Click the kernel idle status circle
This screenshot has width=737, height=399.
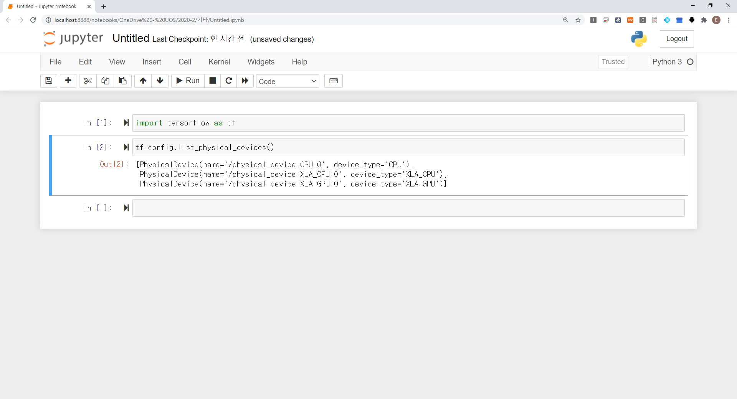(x=690, y=62)
